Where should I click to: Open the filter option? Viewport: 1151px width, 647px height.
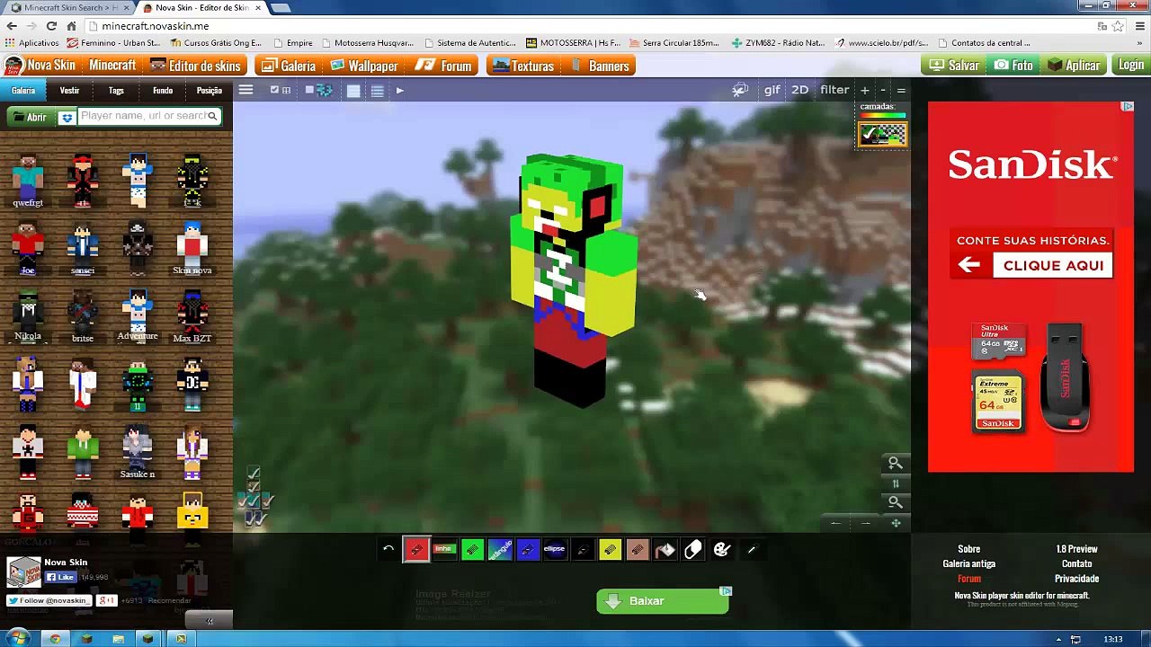pyautogui.click(x=834, y=90)
